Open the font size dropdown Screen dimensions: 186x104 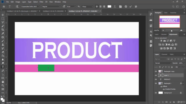[x=75, y=7]
